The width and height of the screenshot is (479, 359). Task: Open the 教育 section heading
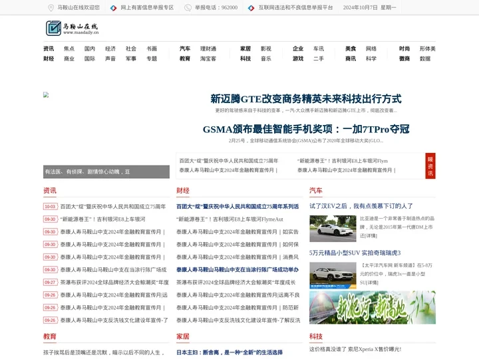50,336
